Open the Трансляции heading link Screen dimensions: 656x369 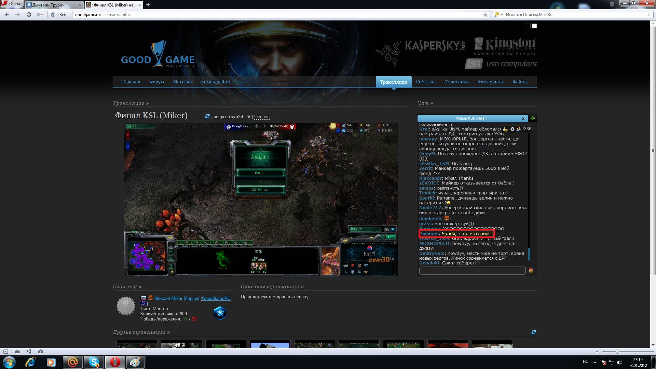pyautogui.click(x=131, y=103)
